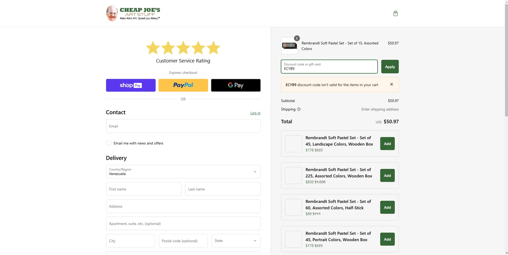
Task: Click the Customer Service Rating stars
Action: coord(183,48)
